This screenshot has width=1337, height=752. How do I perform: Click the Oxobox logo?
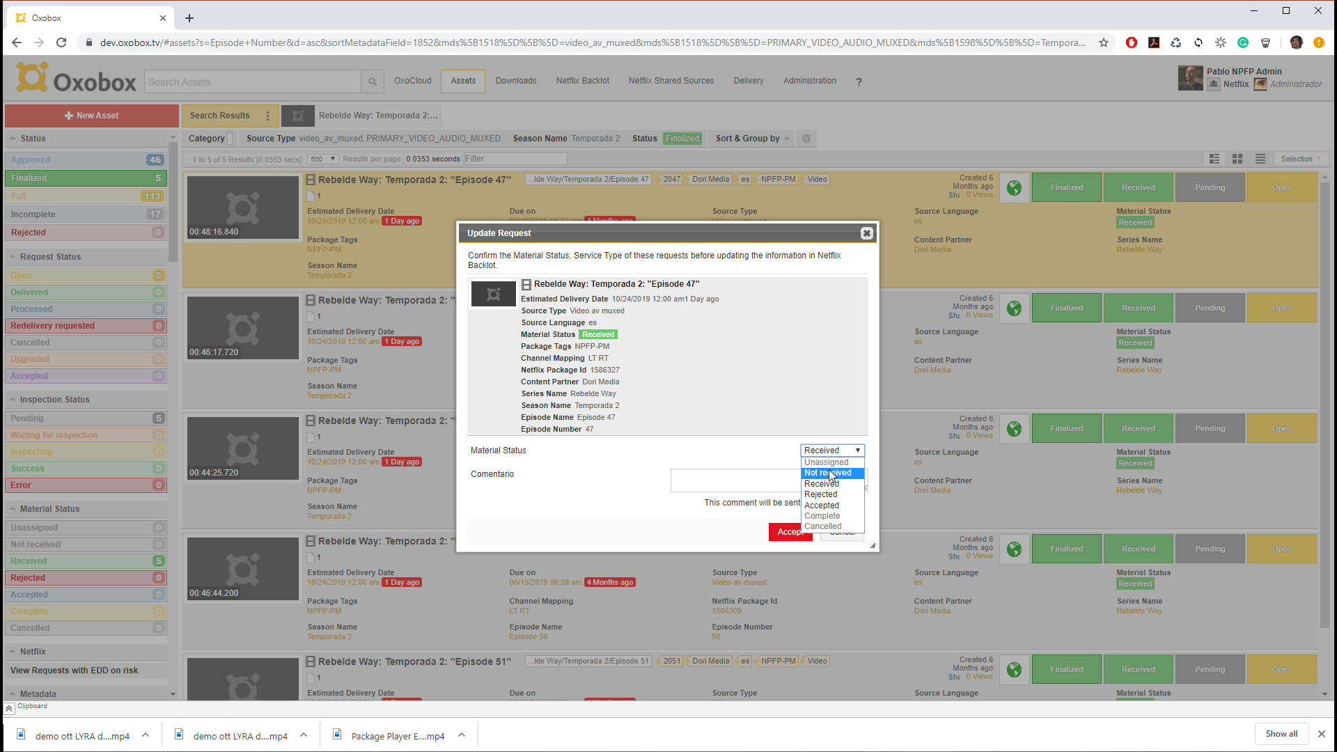pyautogui.click(x=77, y=79)
